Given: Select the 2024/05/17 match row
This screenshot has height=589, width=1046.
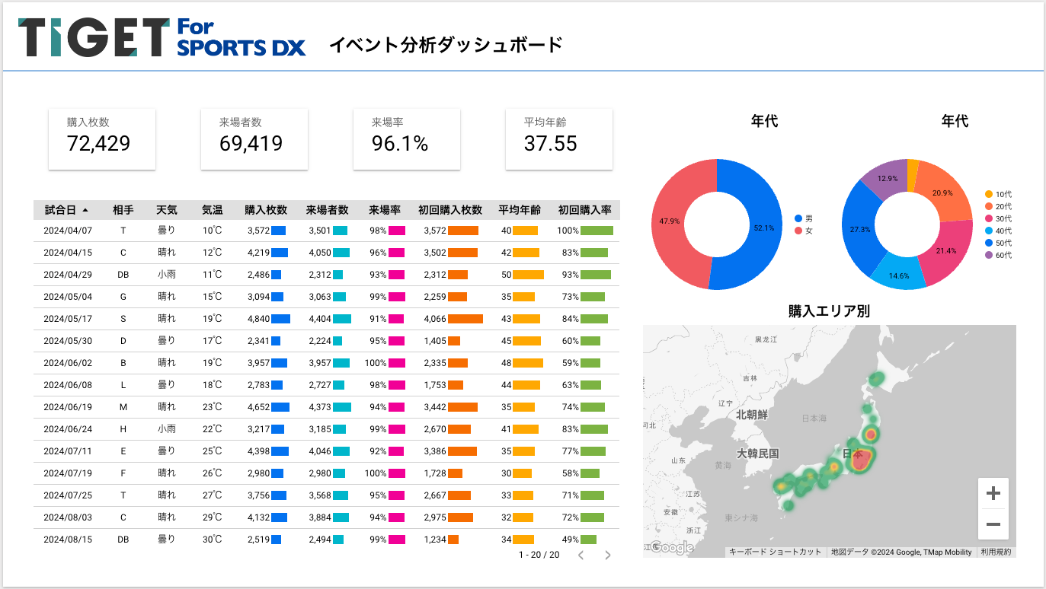Looking at the screenshot, I should 327,319.
